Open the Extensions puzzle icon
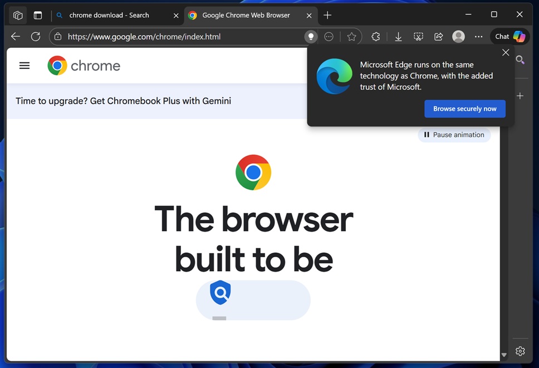539x368 pixels. tap(376, 37)
